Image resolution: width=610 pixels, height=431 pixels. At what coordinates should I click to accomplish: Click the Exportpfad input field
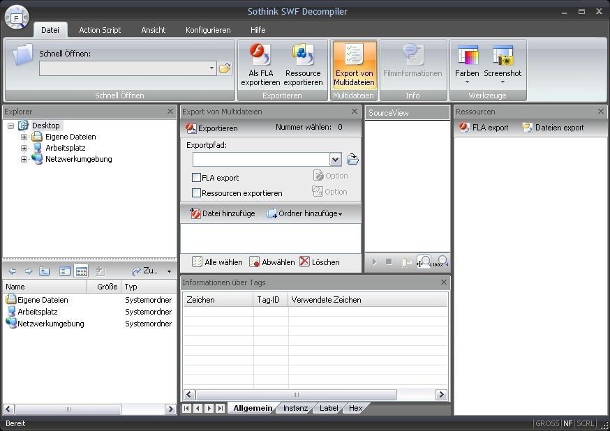point(261,159)
